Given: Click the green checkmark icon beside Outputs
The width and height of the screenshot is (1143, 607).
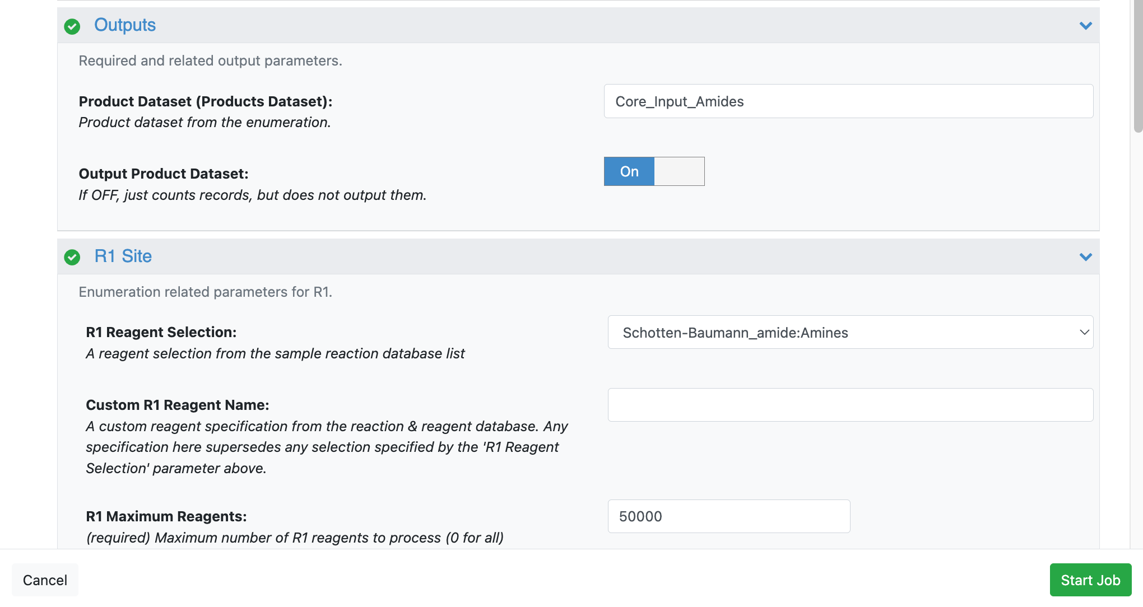Looking at the screenshot, I should [x=72, y=26].
